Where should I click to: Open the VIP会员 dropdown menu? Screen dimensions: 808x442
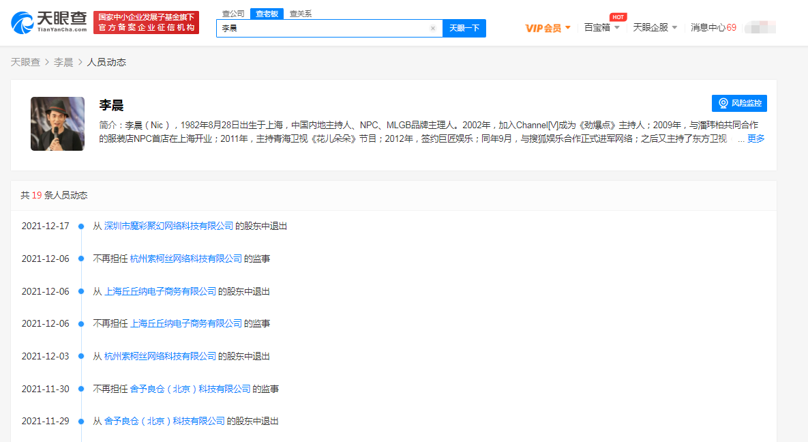[548, 28]
